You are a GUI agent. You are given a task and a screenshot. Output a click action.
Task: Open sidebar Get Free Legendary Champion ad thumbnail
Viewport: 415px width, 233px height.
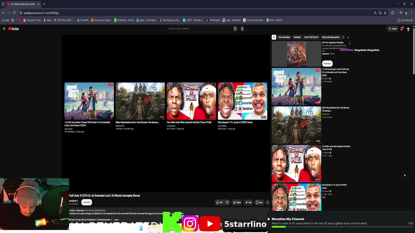click(296, 54)
